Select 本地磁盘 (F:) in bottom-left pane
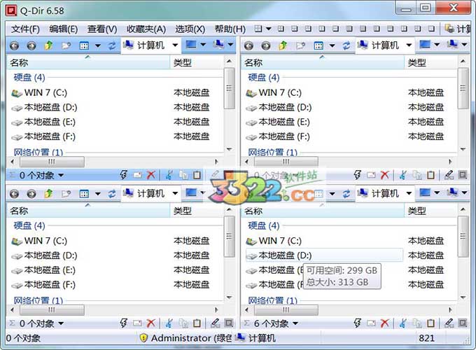Image resolution: width=476 pixels, height=350 pixels. pyautogui.click(x=43, y=284)
